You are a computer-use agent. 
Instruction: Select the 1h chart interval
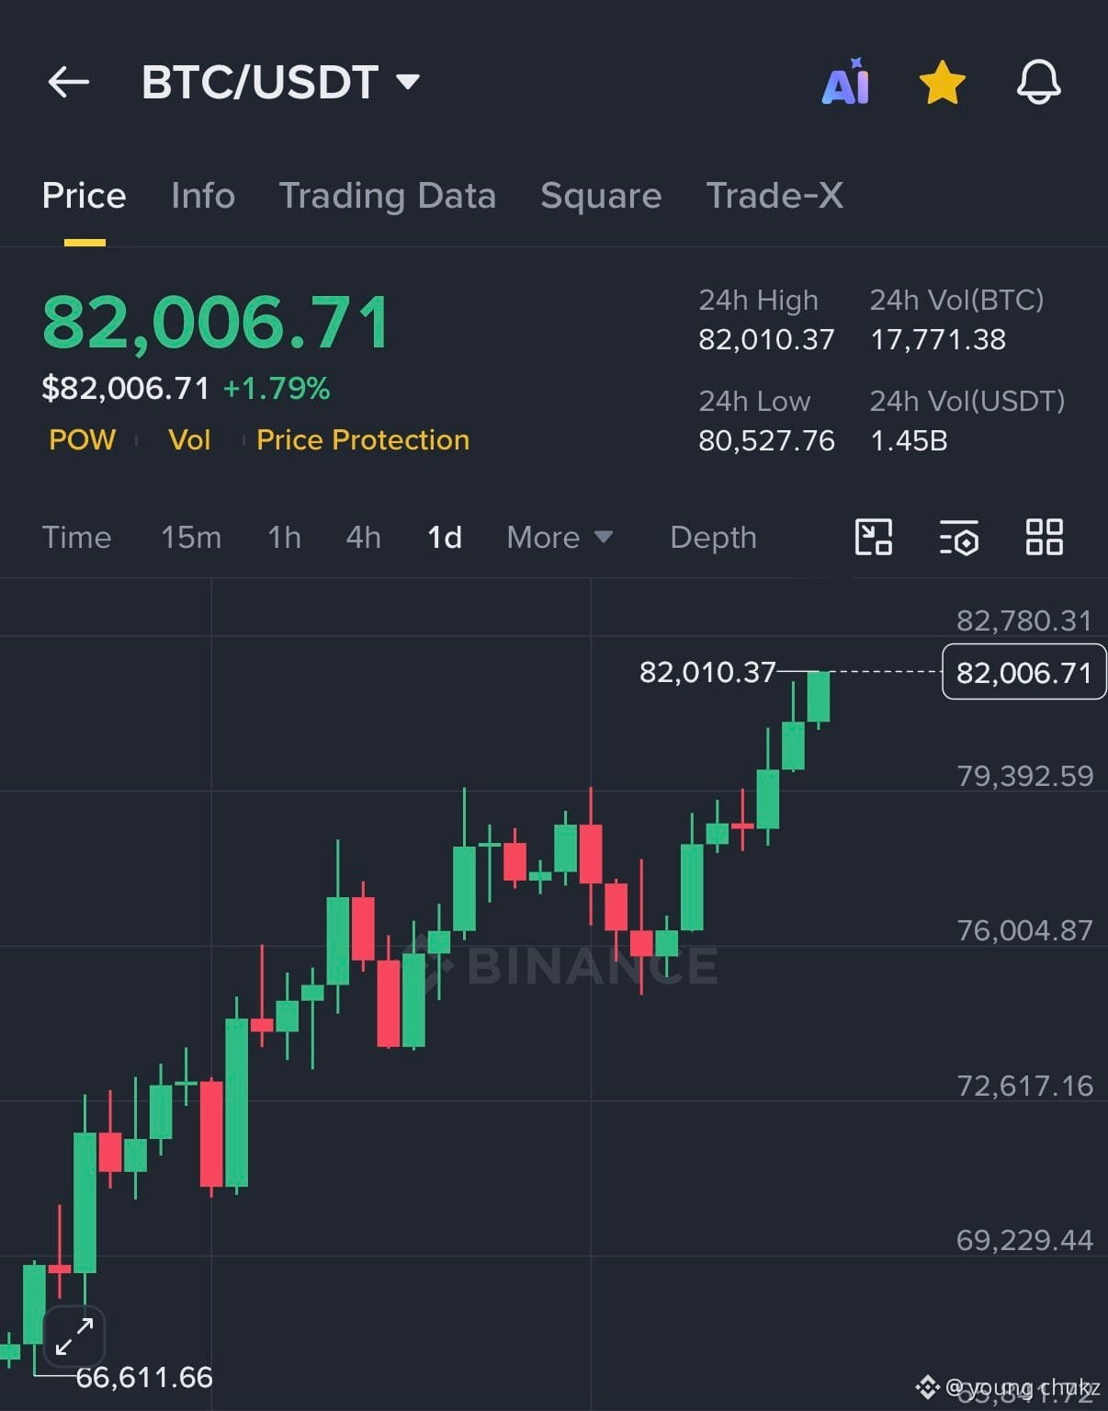(284, 537)
